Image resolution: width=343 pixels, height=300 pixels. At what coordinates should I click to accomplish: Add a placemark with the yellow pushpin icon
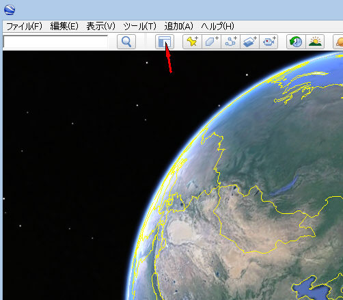[192, 42]
